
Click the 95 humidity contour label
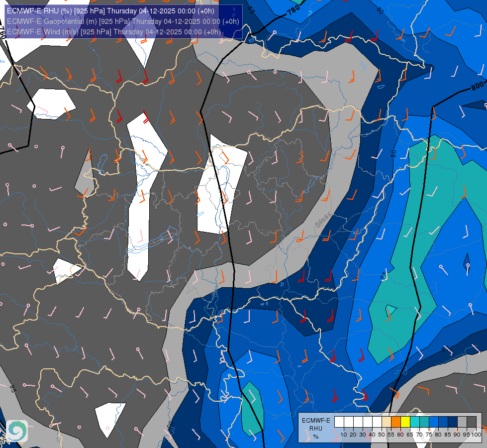click(x=13, y=389)
